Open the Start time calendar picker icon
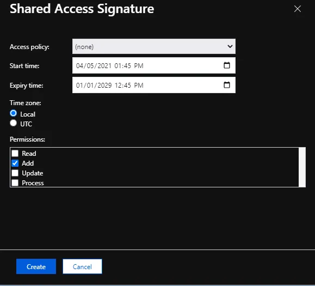Screen dimensions: 315x286 coord(227,65)
